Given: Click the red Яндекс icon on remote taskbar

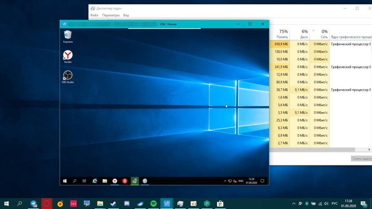Looking at the screenshot, I should tap(125, 181).
